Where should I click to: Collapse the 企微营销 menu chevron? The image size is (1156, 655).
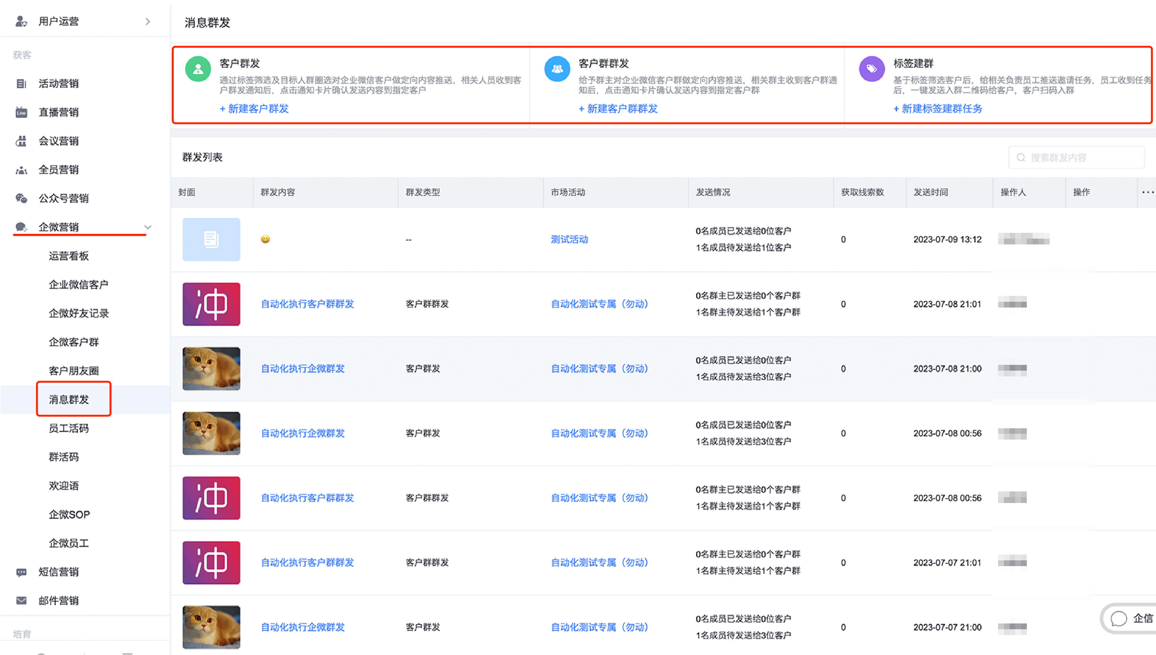(x=148, y=227)
